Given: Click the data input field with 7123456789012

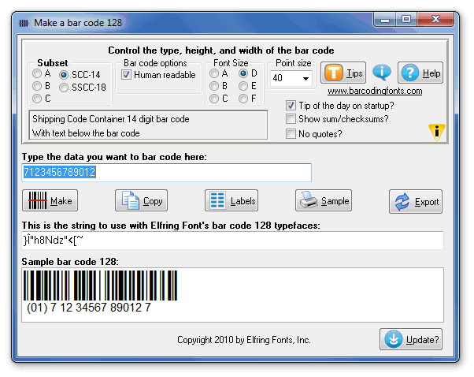Looking at the screenshot, I should [167, 172].
